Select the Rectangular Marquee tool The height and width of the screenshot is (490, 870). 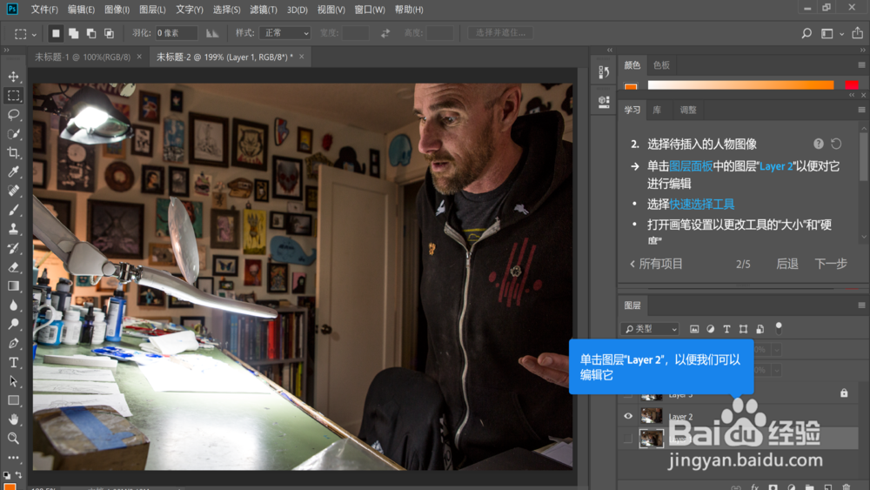[x=13, y=96]
